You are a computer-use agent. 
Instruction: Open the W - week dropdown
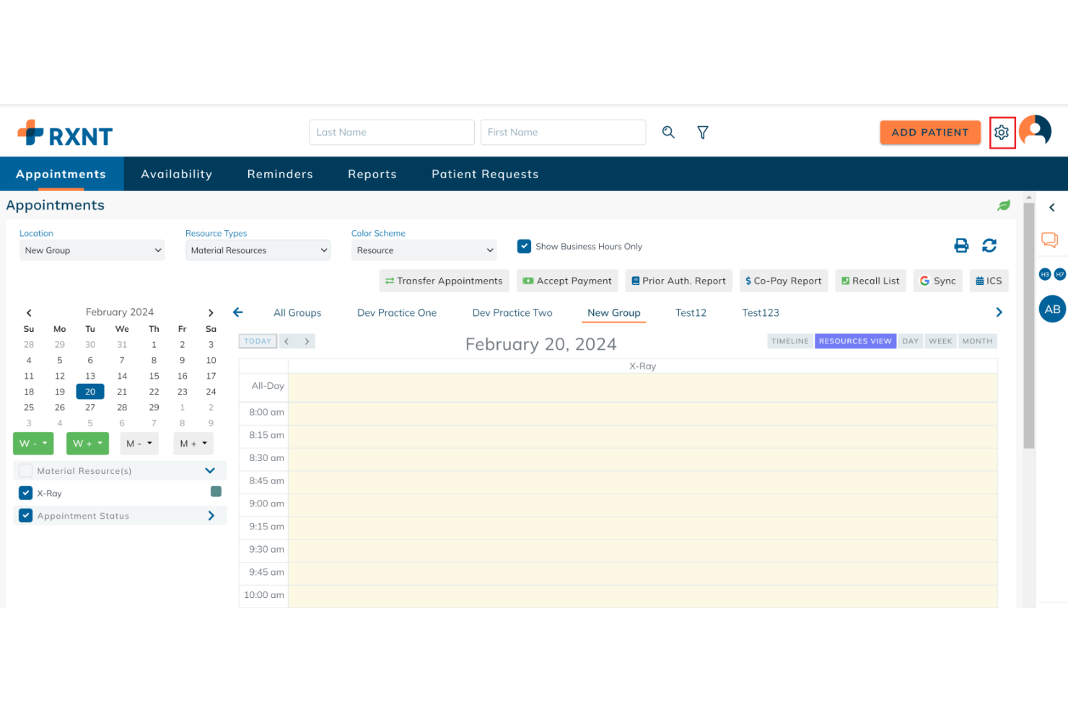pos(33,443)
